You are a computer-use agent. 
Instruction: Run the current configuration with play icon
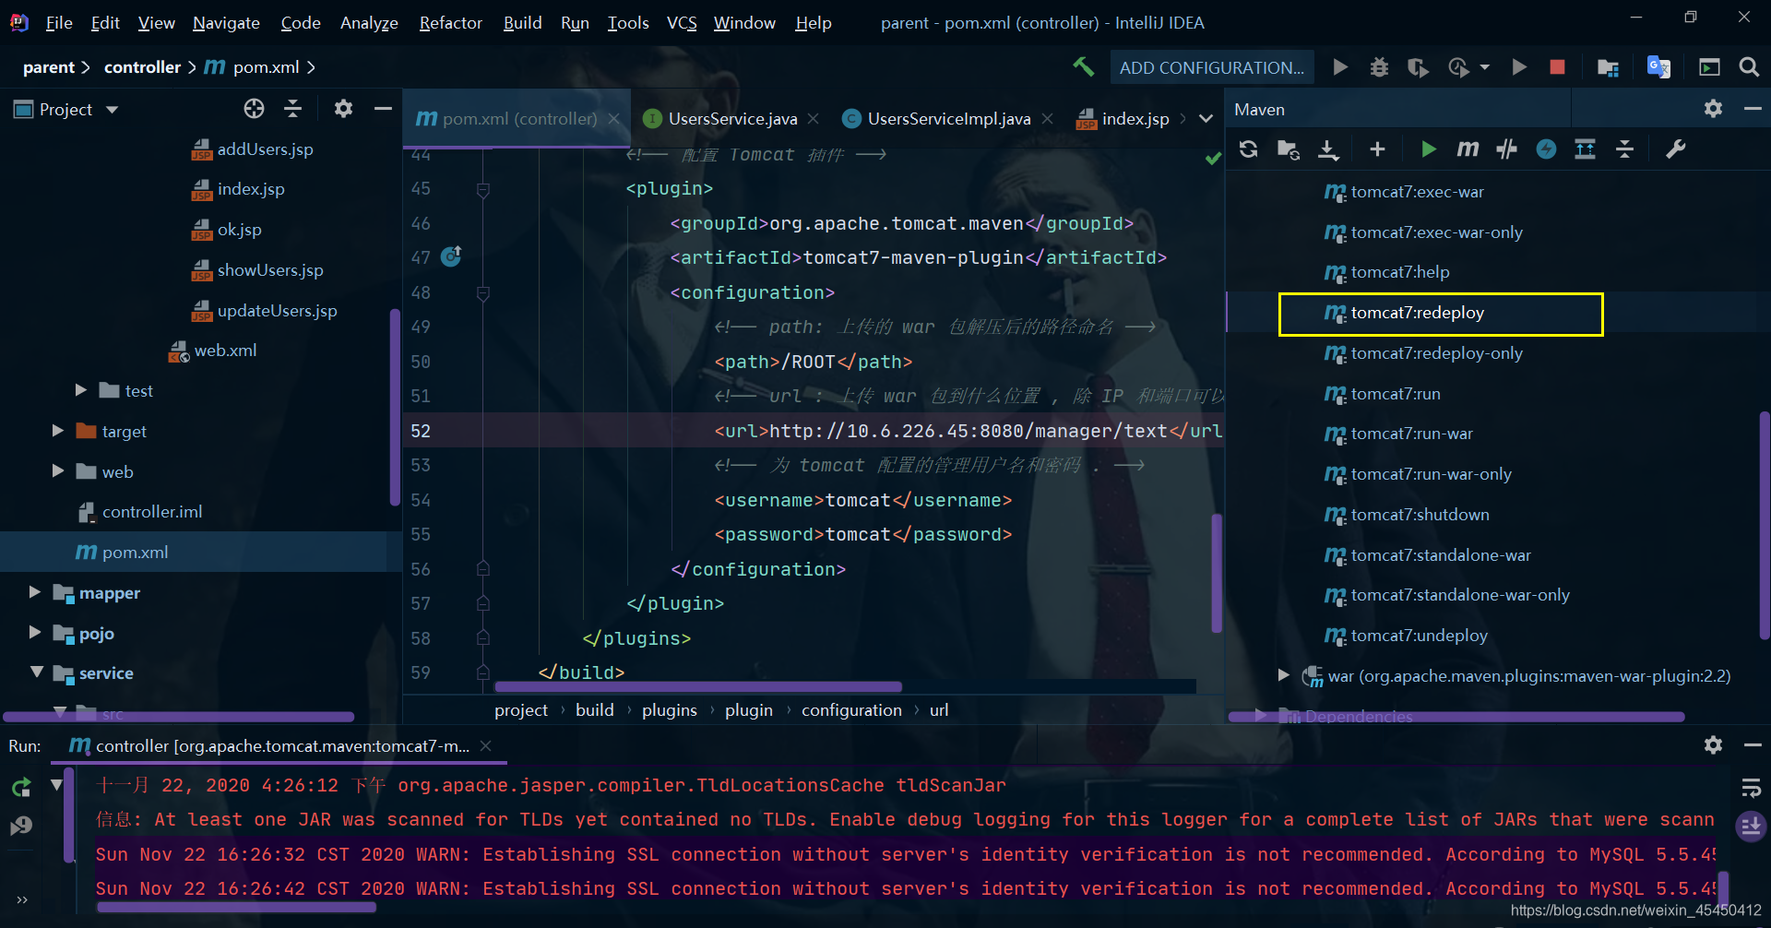pos(1340,66)
